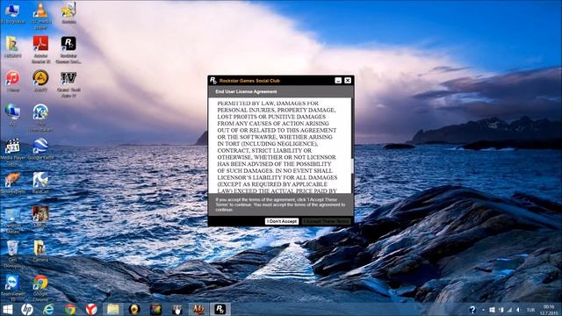Viewport: 562px width, 316px height.
Task: Launch the HP app from the taskbar
Action: (27, 309)
